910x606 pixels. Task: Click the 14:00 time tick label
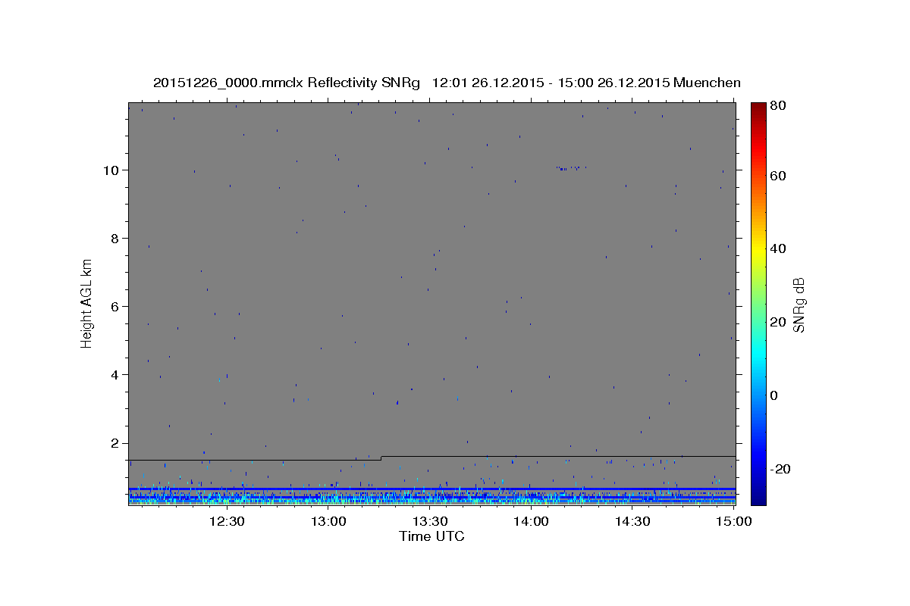click(x=531, y=521)
